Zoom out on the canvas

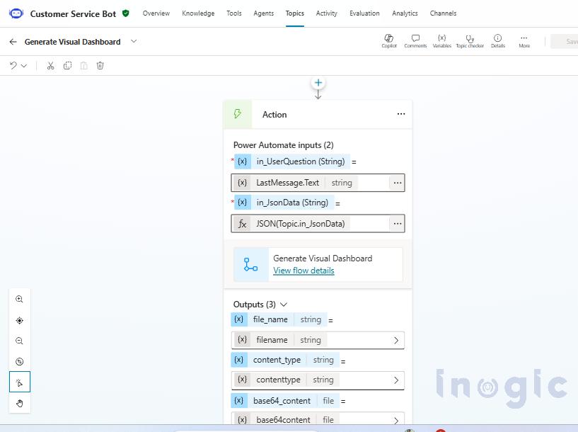coord(20,341)
